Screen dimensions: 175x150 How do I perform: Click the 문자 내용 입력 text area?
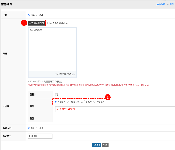click(x=52, y=49)
